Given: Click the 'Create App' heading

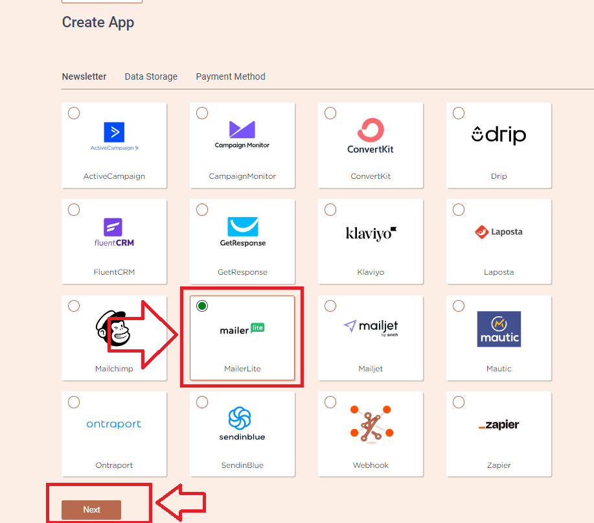Looking at the screenshot, I should (98, 23).
